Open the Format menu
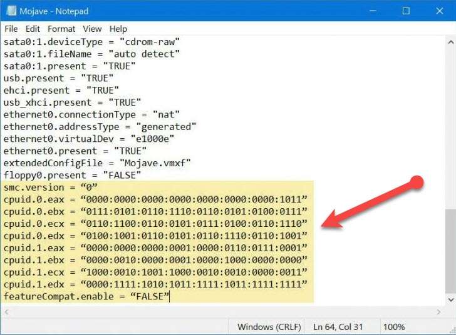 (61, 29)
